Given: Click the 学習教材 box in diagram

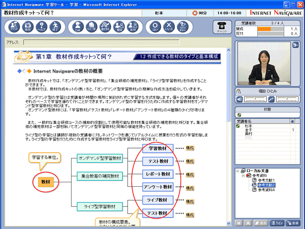Looking at the screenshot, I should tap(158, 149).
